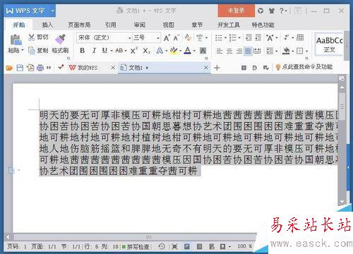353x254 pixels.
Task: Activate the 格式刷 format painter brush
Action: [x=60, y=44]
